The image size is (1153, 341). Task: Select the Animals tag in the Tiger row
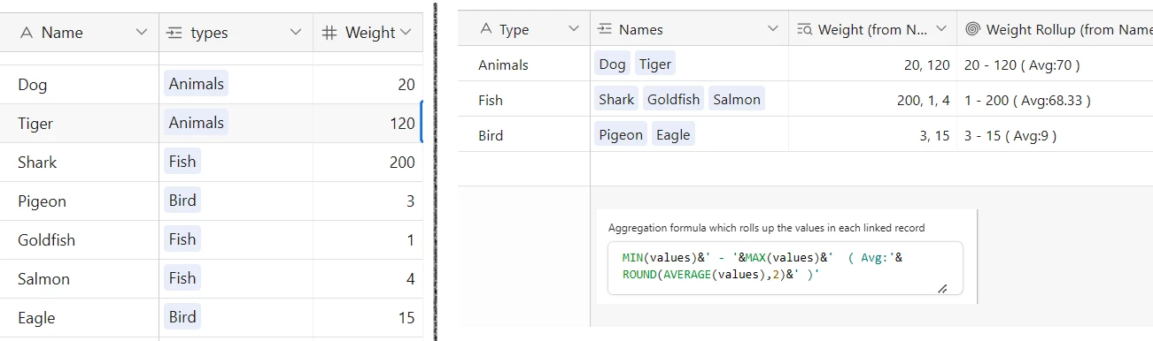tap(197, 122)
